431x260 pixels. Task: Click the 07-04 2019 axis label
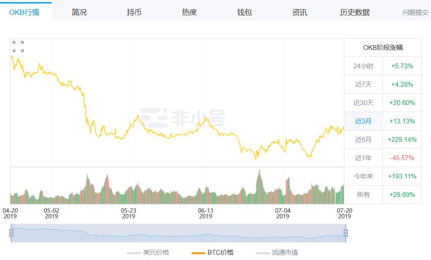point(283,213)
